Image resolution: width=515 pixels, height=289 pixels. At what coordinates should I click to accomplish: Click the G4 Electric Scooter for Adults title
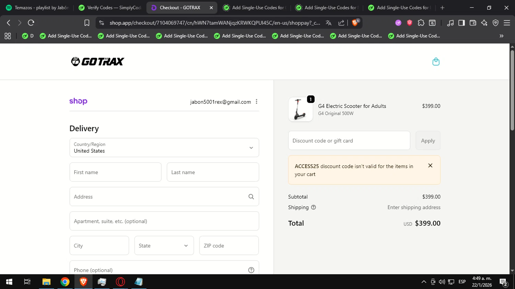(352, 106)
